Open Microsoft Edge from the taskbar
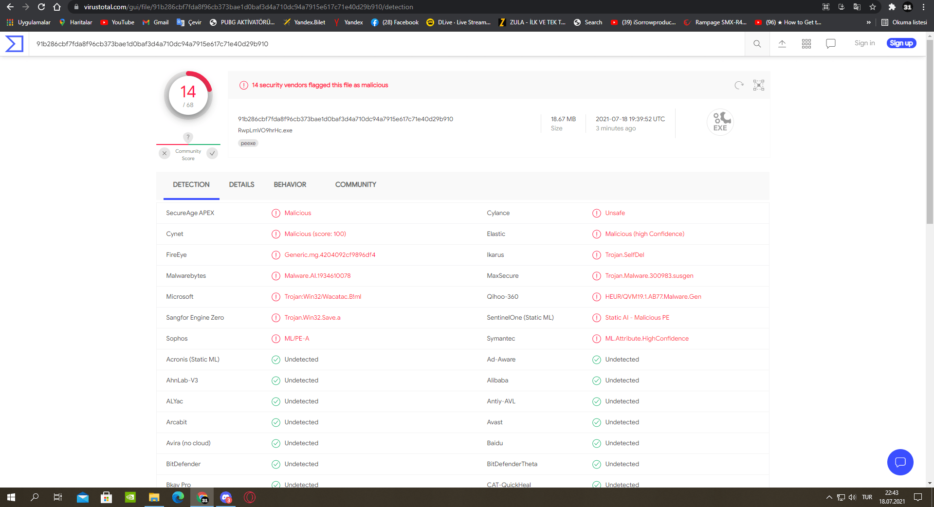The image size is (934, 507). (x=178, y=497)
